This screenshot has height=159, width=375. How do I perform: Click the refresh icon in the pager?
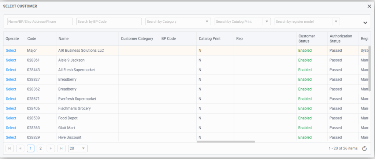pos(364,148)
